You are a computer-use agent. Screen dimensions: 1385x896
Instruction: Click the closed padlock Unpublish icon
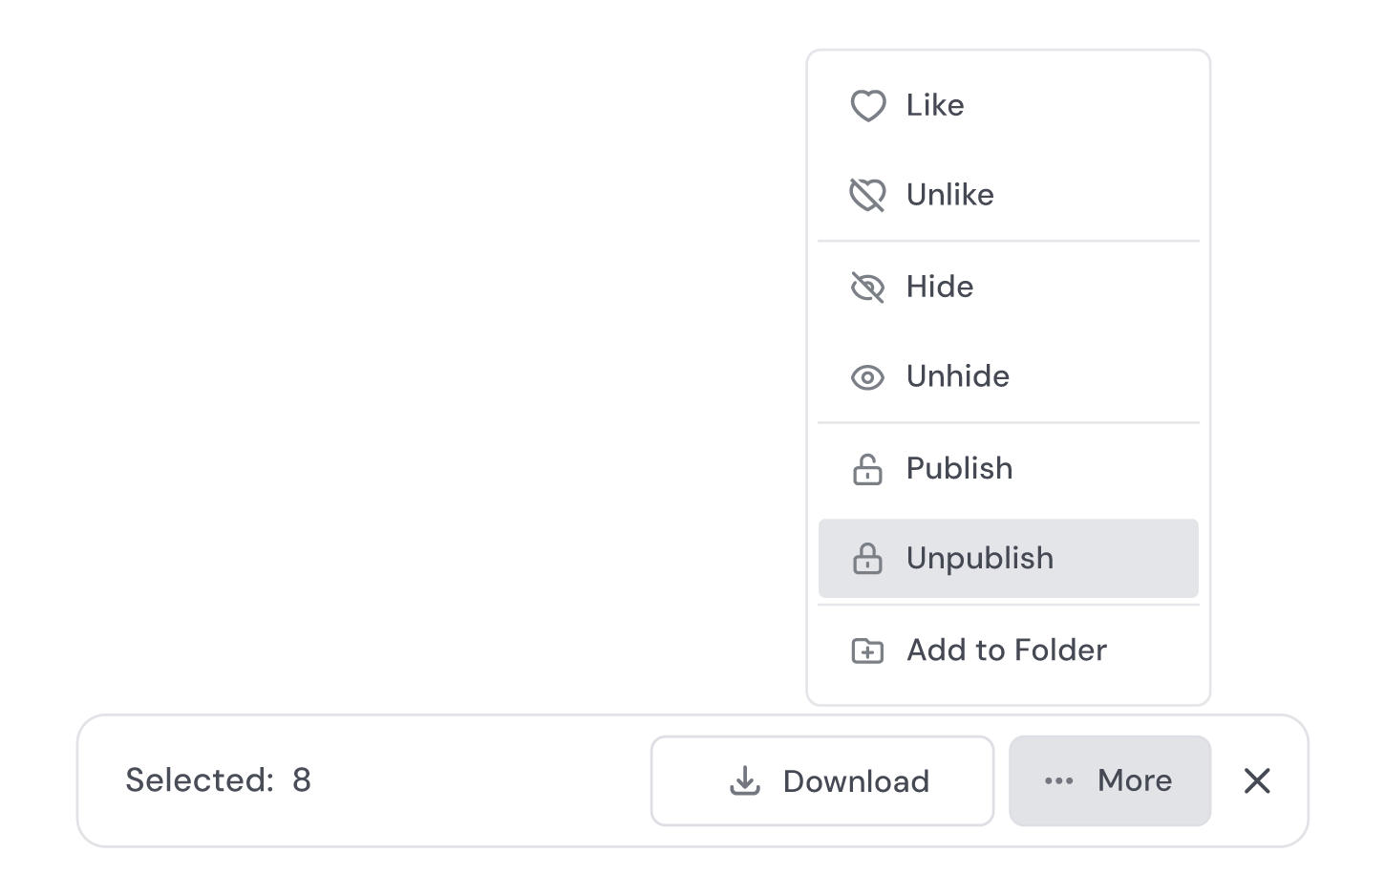pyautogui.click(x=867, y=558)
